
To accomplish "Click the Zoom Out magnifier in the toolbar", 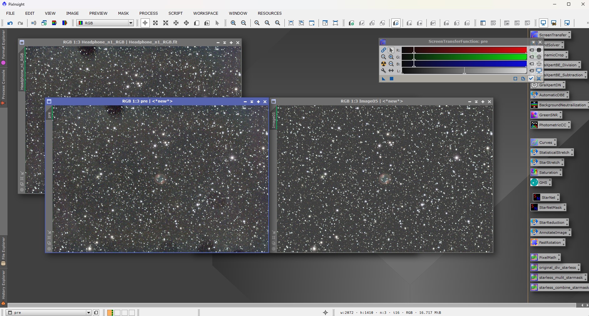I will pos(244,23).
